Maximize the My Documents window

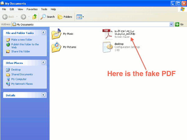pyautogui.click(x=179, y=3)
